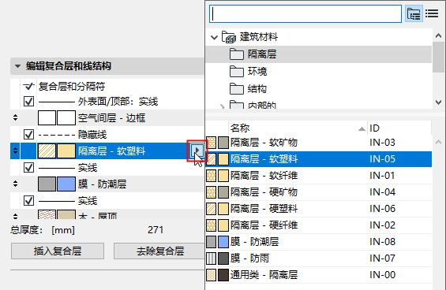
Task: Collapse the 建筑材料 root folder
Action: pos(214,37)
